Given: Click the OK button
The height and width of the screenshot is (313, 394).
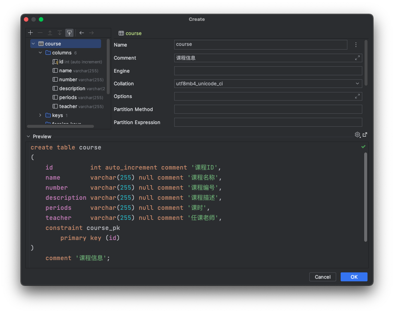Looking at the screenshot, I should coord(354,277).
